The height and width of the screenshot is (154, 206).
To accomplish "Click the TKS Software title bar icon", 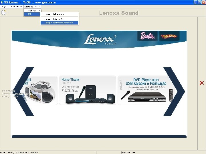I will pos(2,2).
